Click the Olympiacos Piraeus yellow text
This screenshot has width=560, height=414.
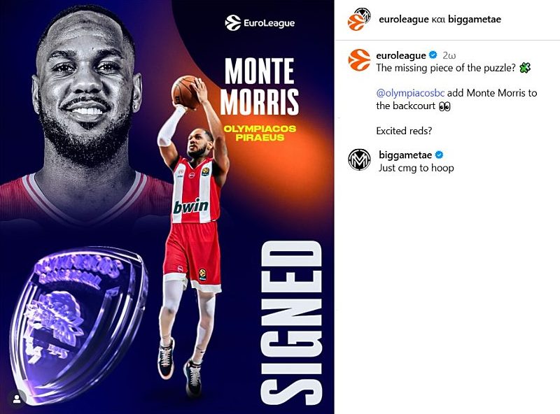tap(260, 133)
